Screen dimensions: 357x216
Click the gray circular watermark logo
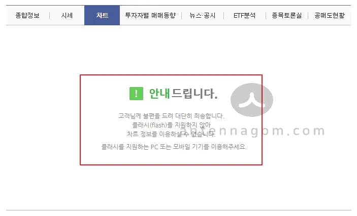point(251,100)
